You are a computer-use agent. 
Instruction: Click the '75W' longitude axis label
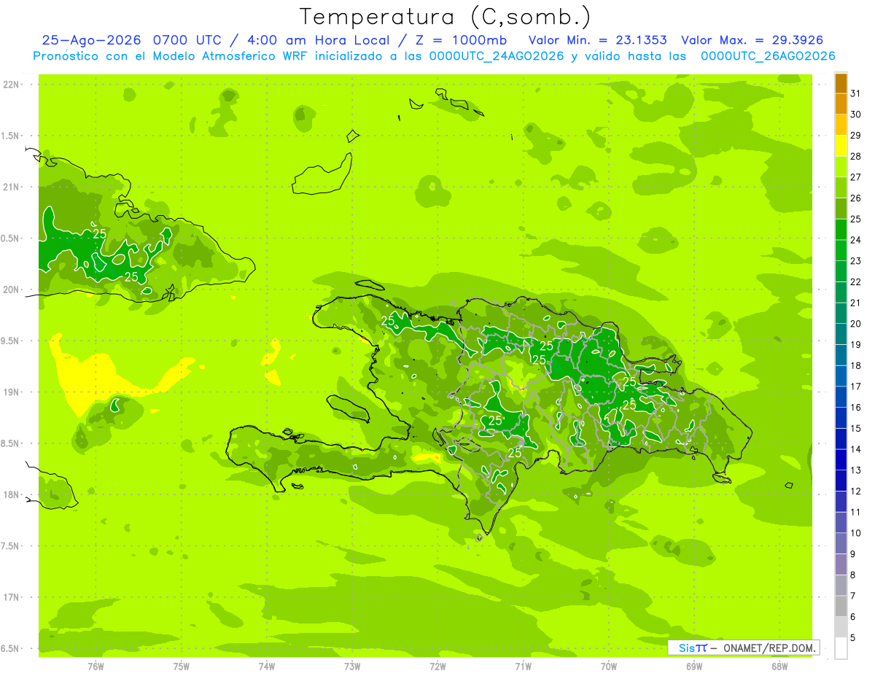pyautogui.click(x=182, y=667)
